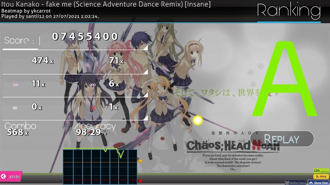Click the 120 fps counter
330x185 pixels.
pyautogui.click(x=321, y=171)
